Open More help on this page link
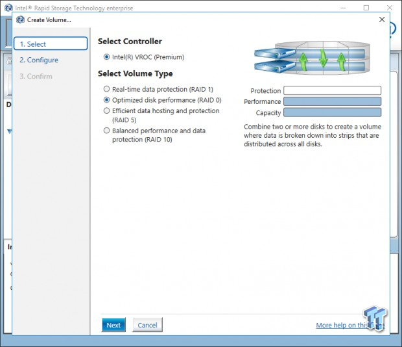Image resolution: width=402 pixels, height=347 pixels. point(350,325)
